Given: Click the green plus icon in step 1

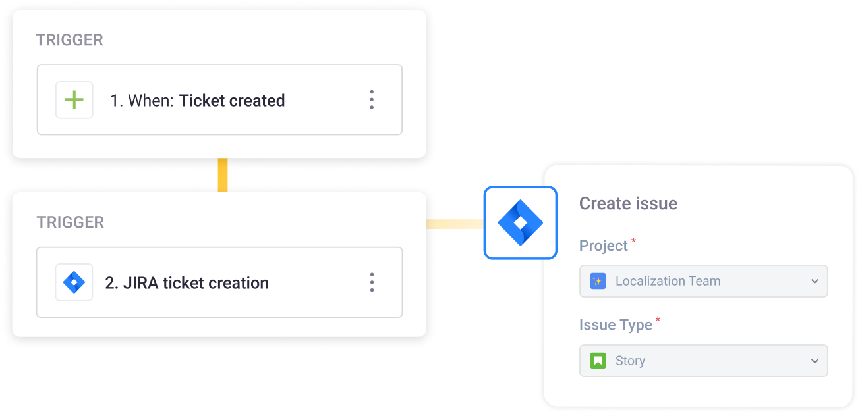Looking at the screenshot, I should point(74,100).
